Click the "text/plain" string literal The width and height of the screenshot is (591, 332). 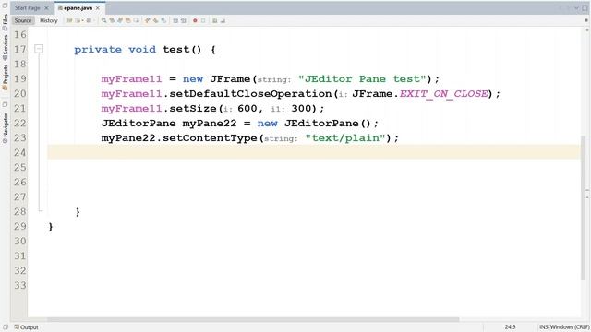pos(345,138)
